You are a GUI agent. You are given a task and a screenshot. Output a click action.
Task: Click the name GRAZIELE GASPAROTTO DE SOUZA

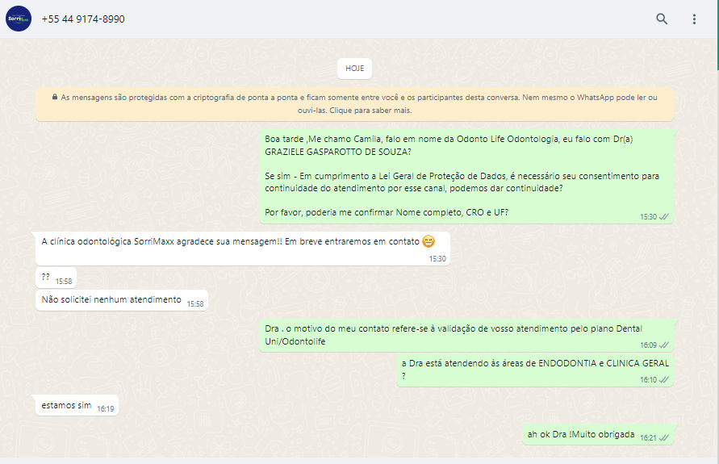point(338,153)
